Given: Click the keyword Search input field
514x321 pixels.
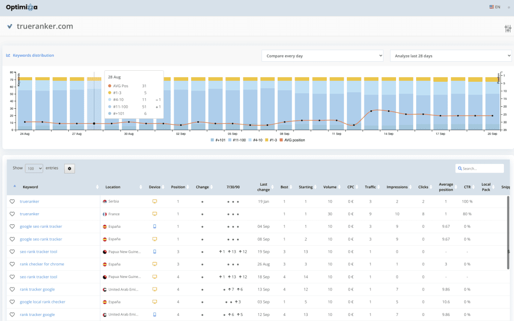Looking at the screenshot, I should click(x=479, y=169).
